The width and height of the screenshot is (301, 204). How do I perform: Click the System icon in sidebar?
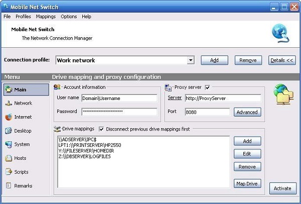coord(9,145)
